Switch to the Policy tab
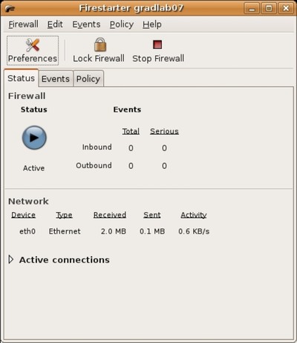 [88, 79]
